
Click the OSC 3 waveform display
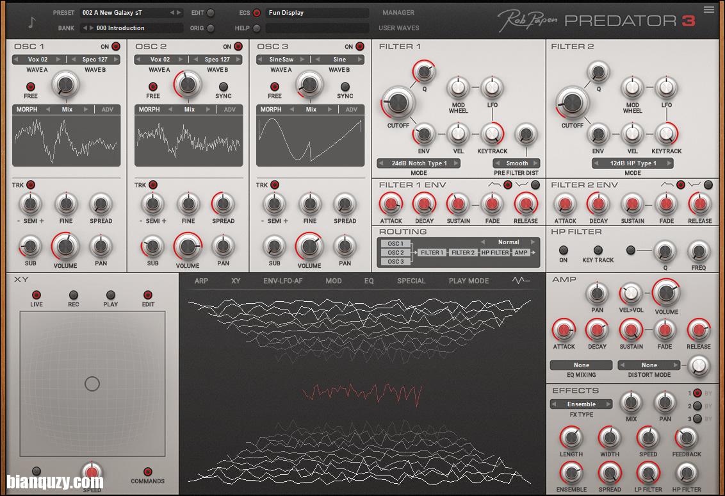click(310, 140)
